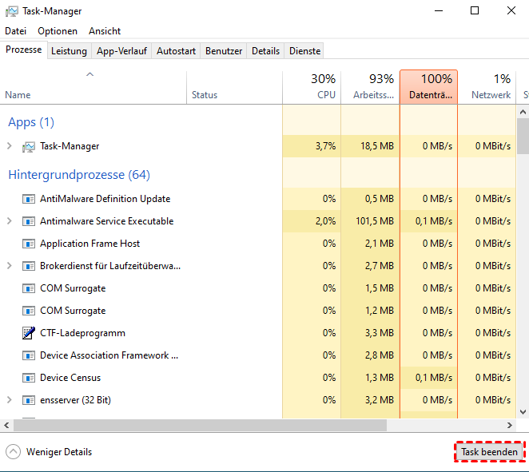Sort processes by CPU column

point(312,87)
